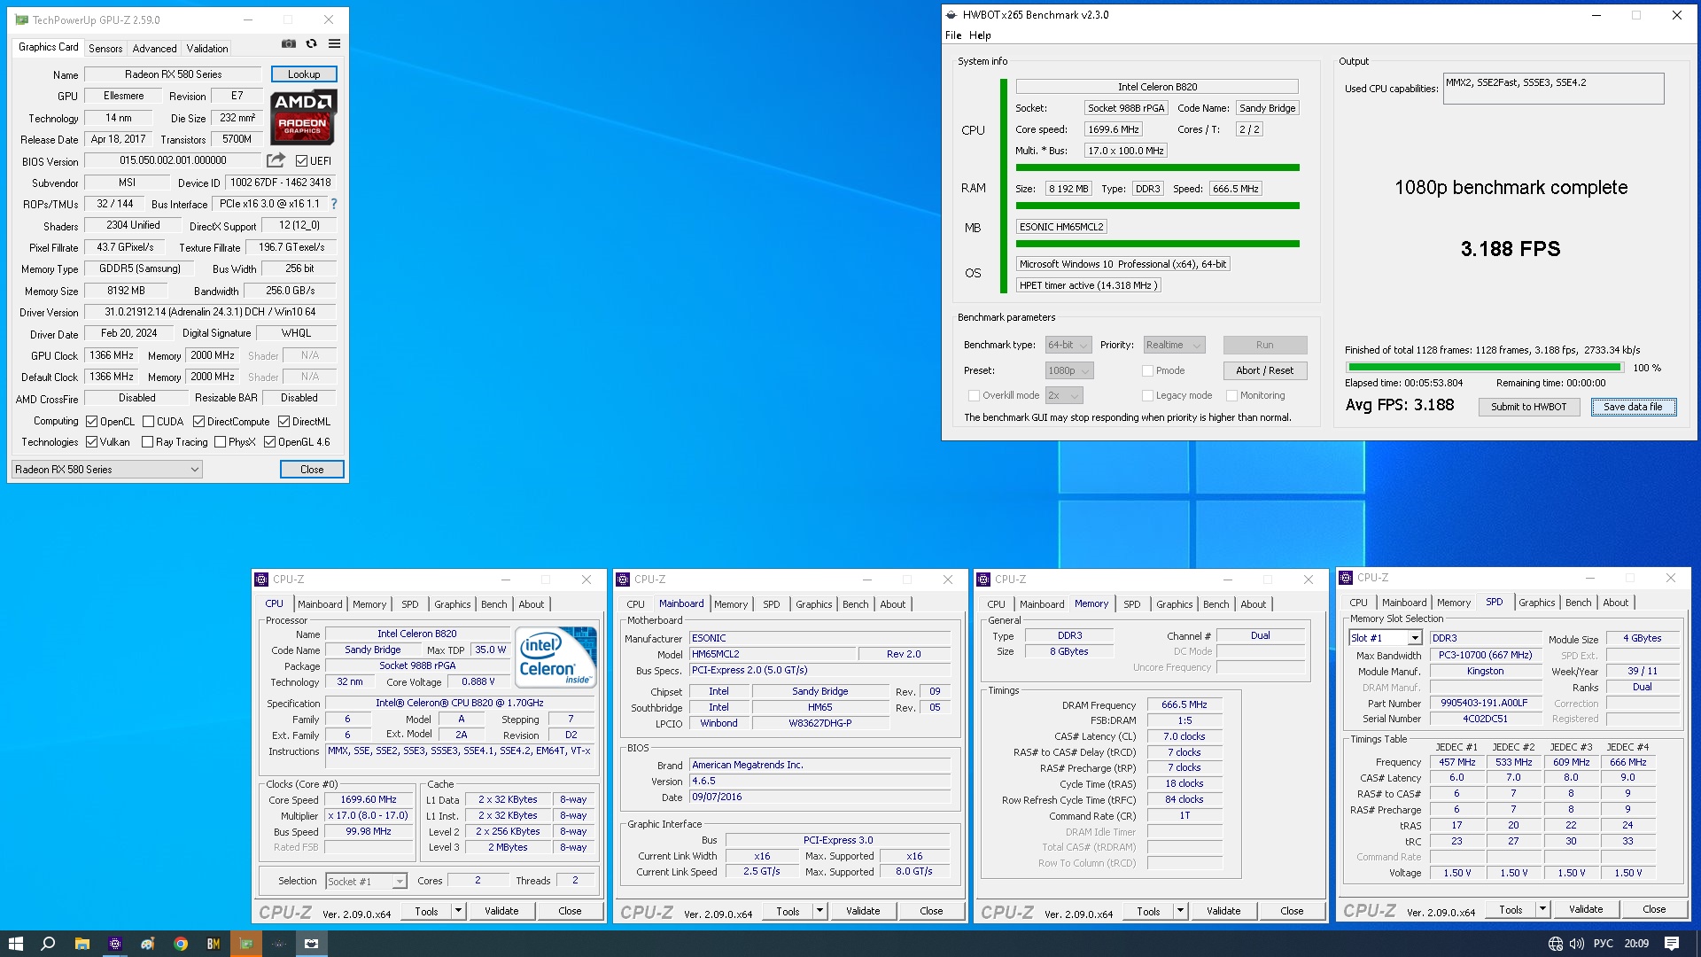Open the Radeon RX 580 Series GPU dropdown
Screen dimensions: 1701x957
[x=107, y=470]
